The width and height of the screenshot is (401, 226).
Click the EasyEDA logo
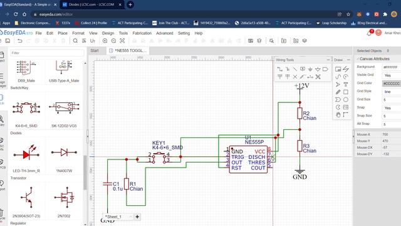tap(16, 33)
